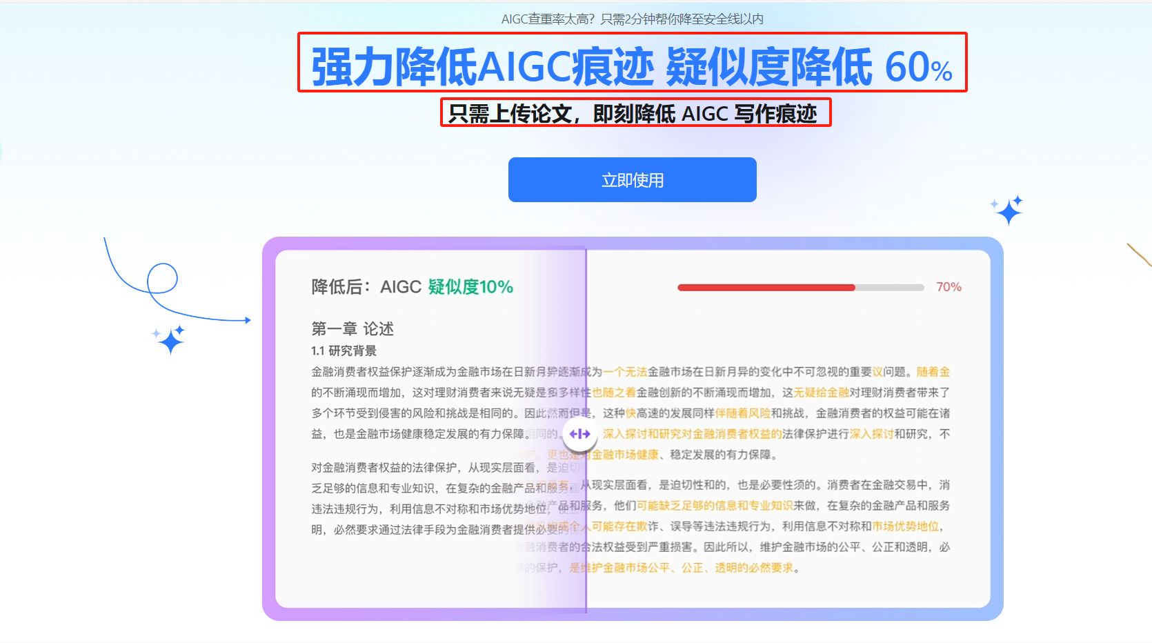Viewport: 1152px width, 643px height.
Task: Click the 强力降低AIGC痕迹 headline
Action: (x=632, y=67)
